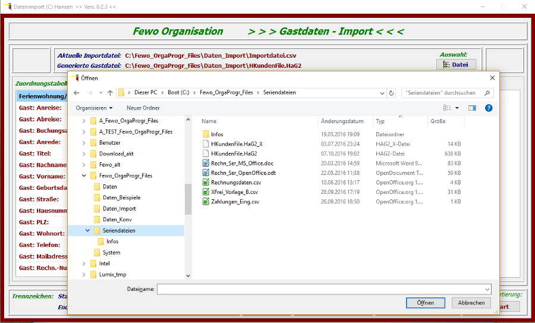Open the Infos folder in file list
Image resolution: width=535 pixels, height=323 pixels.
point(217,134)
